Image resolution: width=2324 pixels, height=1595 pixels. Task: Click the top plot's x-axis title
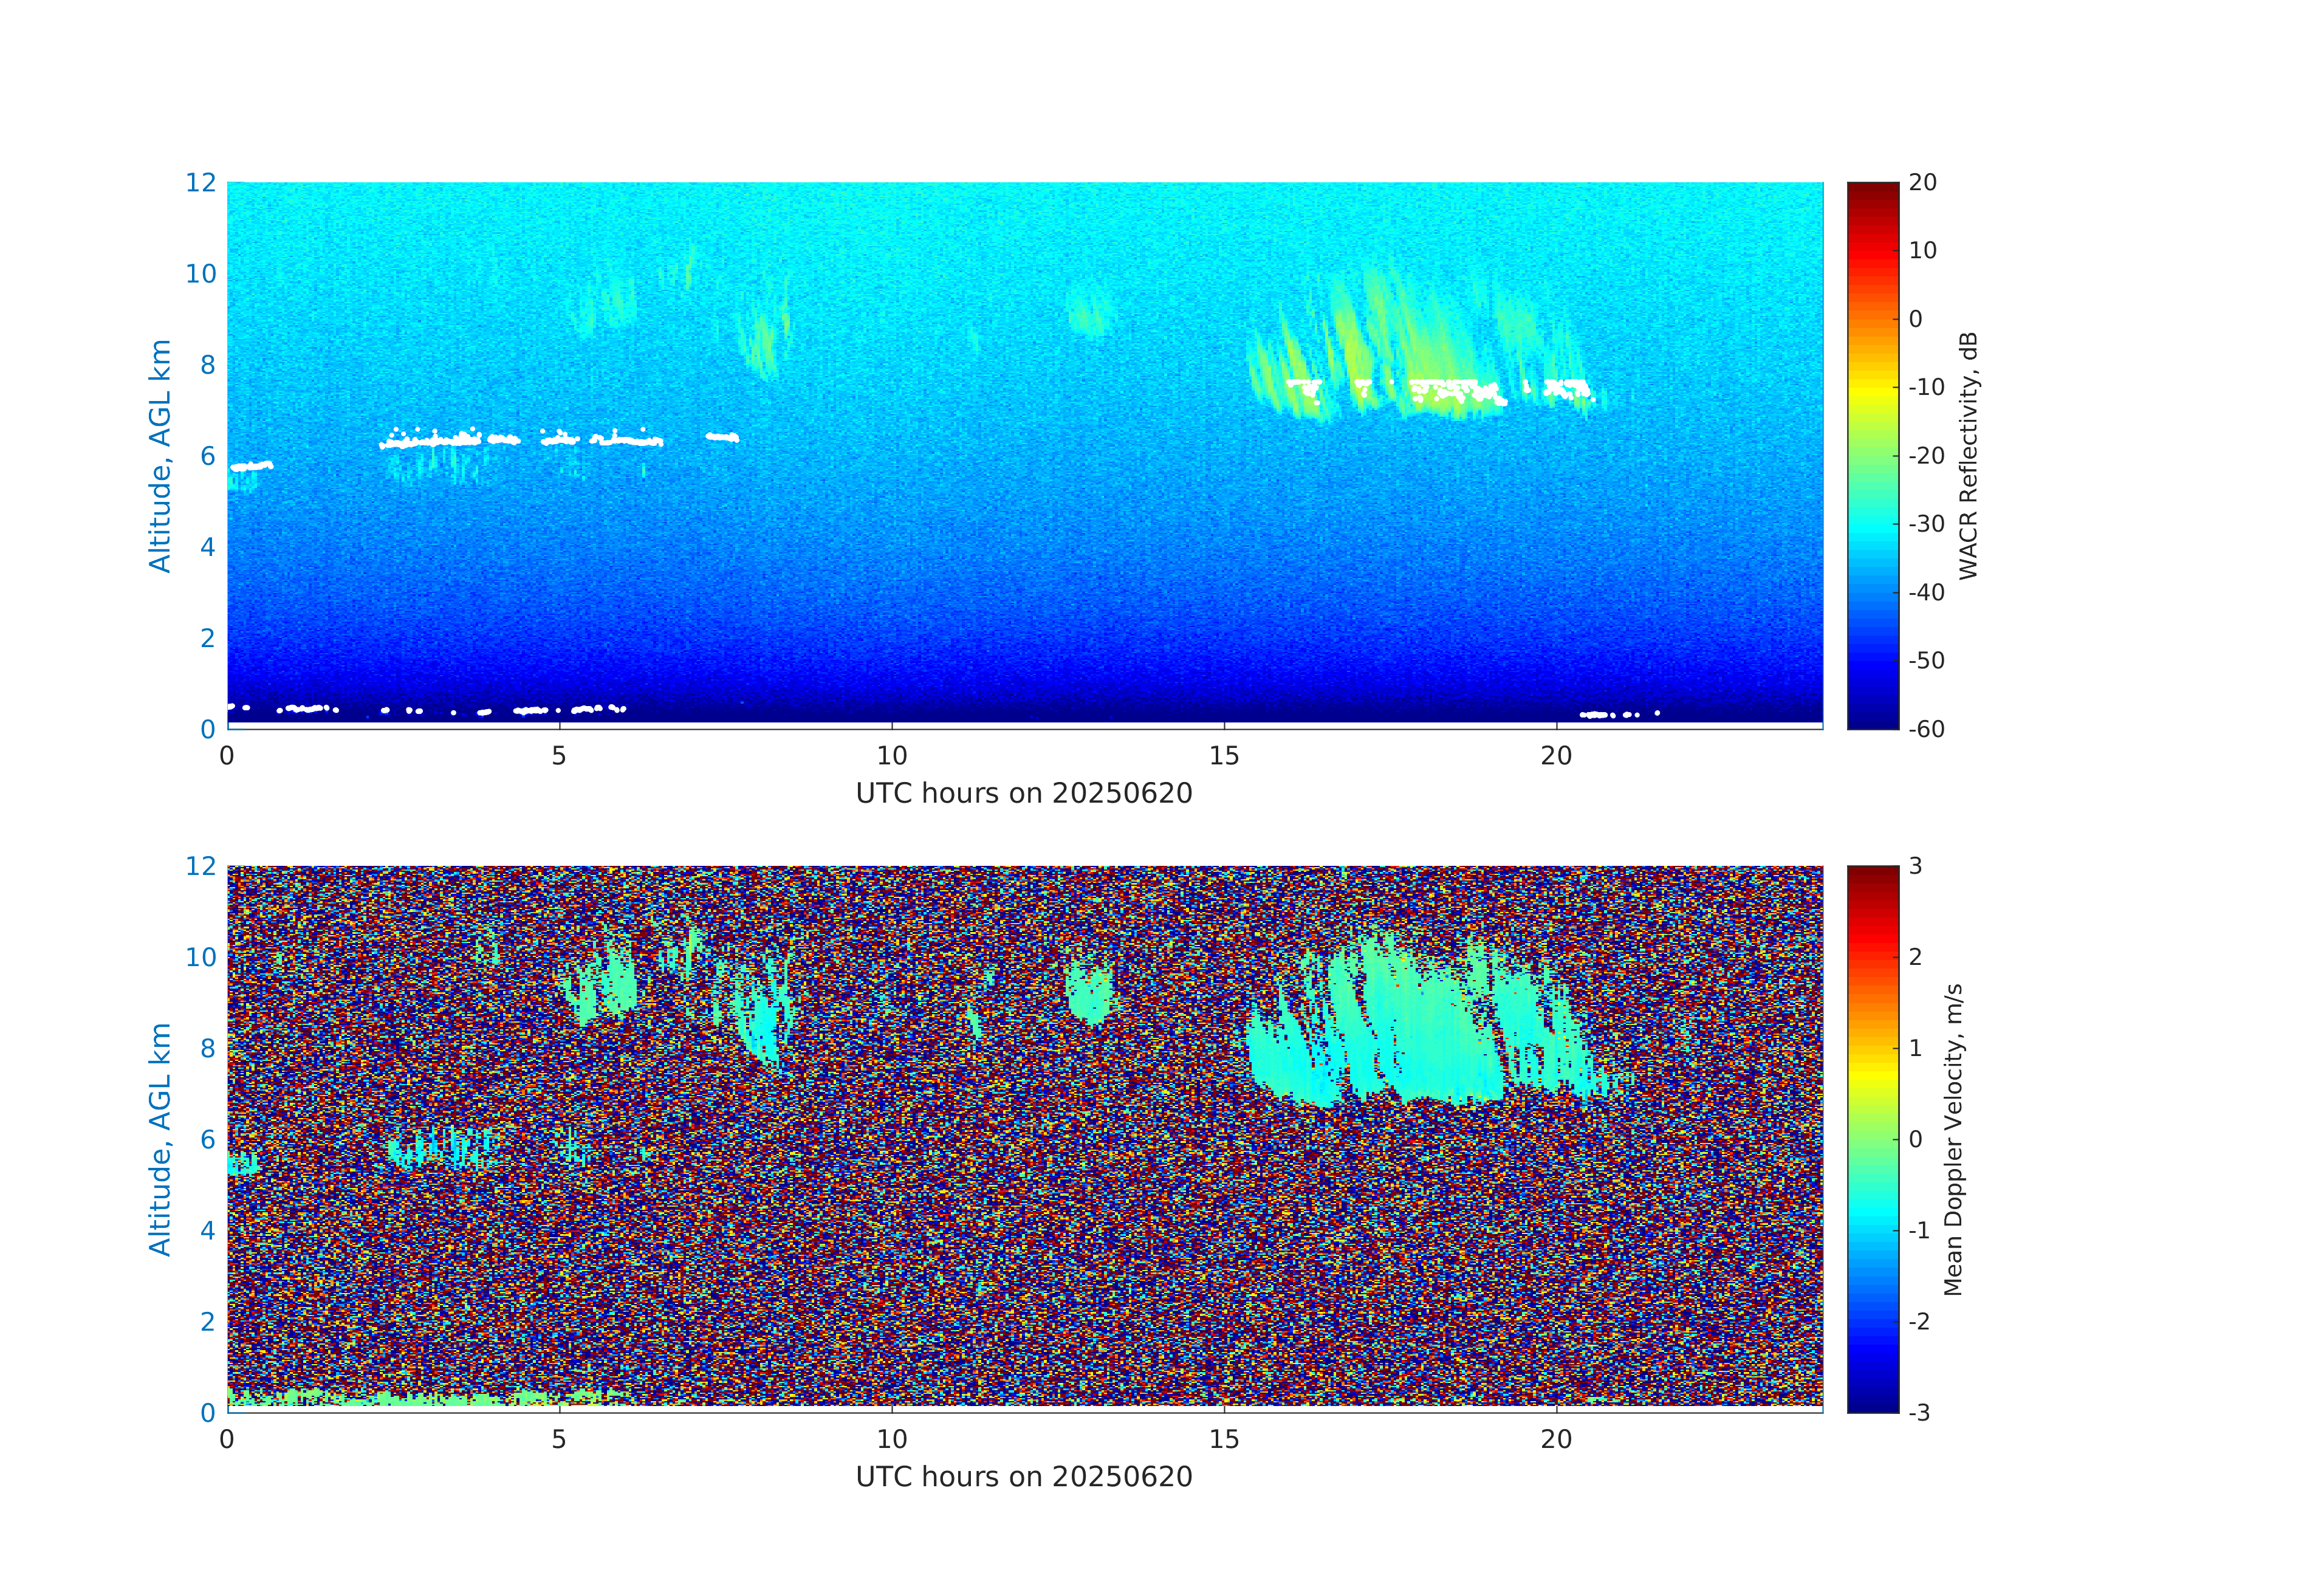1023,793
